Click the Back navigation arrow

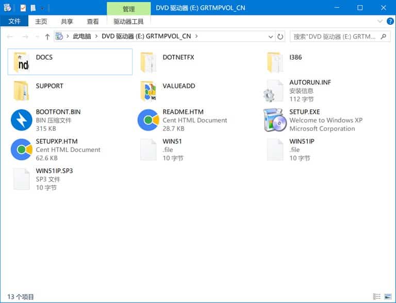click(x=10, y=37)
